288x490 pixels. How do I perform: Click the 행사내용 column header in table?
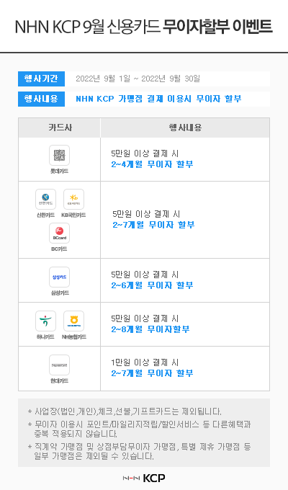point(185,128)
